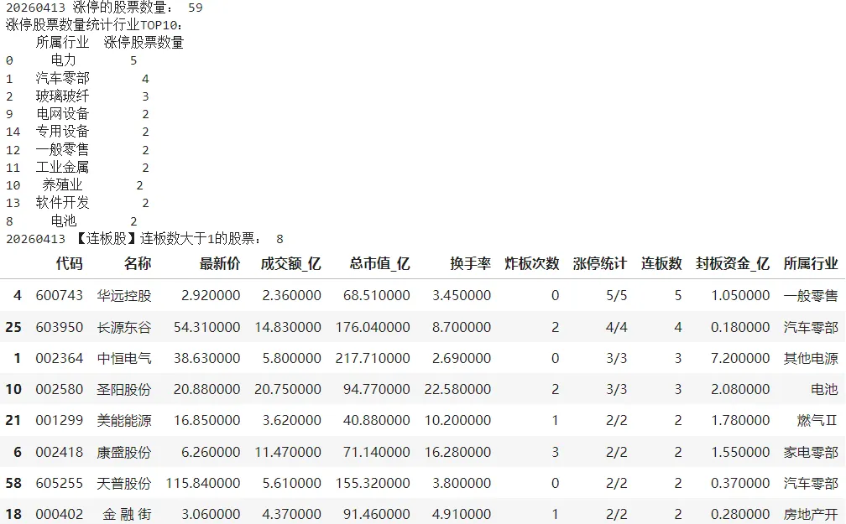Select stock code 002580
The width and height of the screenshot is (846, 524).
pyautogui.click(x=60, y=389)
